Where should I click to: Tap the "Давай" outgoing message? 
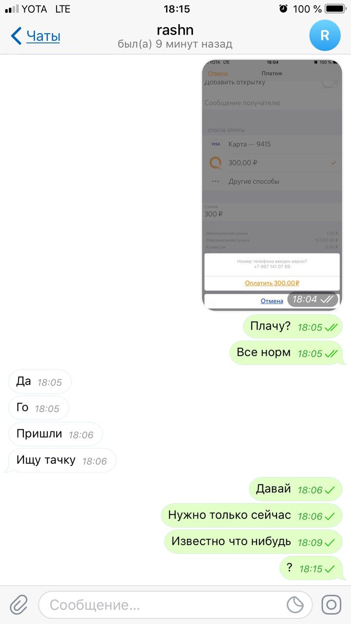(x=296, y=489)
